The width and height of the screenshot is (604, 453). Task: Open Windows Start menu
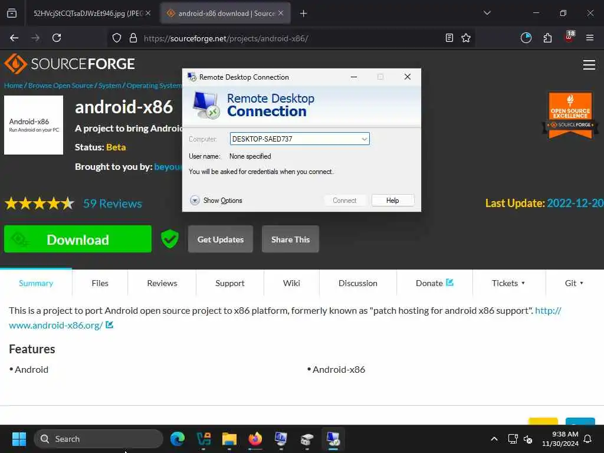tap(19, 439)
